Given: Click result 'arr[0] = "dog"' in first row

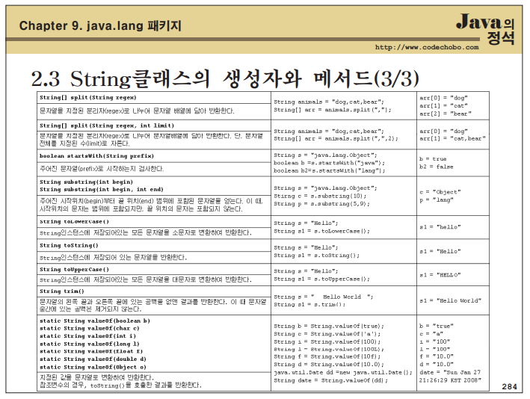Looking at the screenshot, I should tap(443, 98).
